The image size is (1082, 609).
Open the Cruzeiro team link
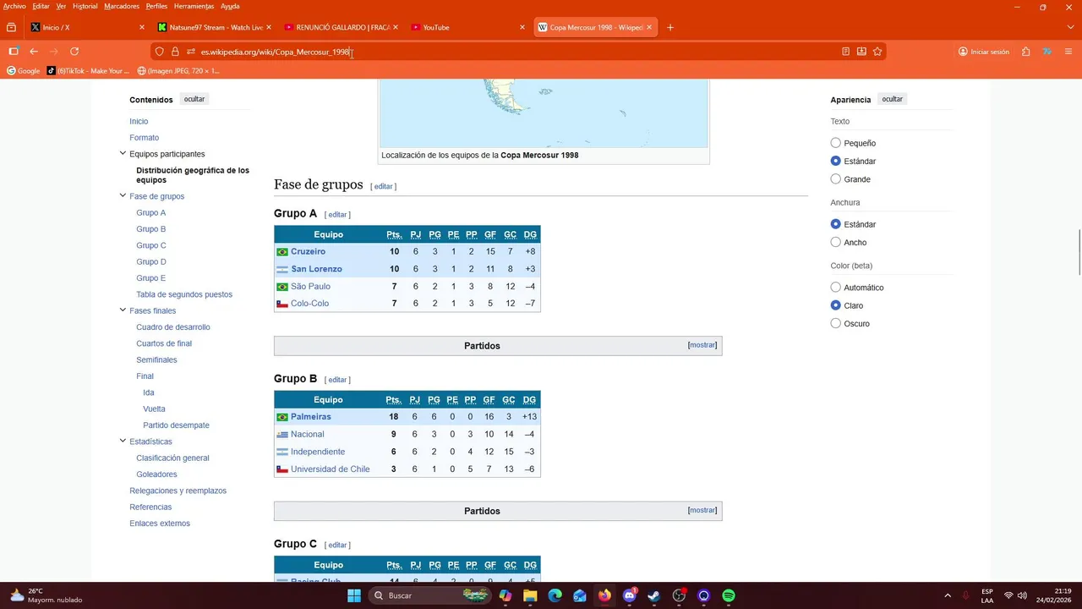308,251
